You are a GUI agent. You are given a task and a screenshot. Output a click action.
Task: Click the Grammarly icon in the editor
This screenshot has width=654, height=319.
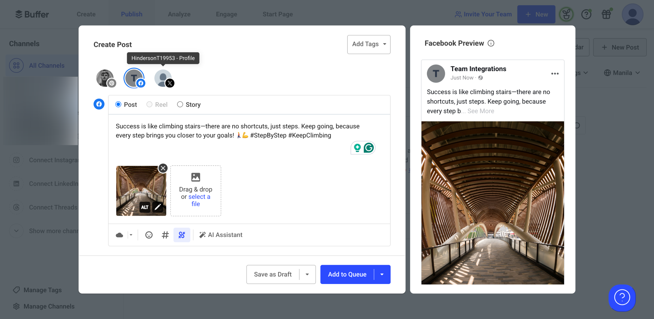coord(368,148)
